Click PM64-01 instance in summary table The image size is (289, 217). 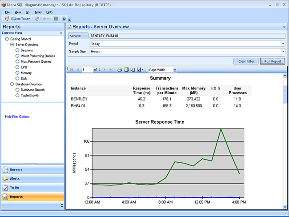pyautogui.click(x=78, y=106)
